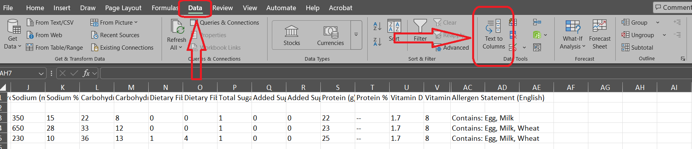The height and width of the screenshot is (149, 692).
Task: Click From Web data import
Action: point(44,35)
